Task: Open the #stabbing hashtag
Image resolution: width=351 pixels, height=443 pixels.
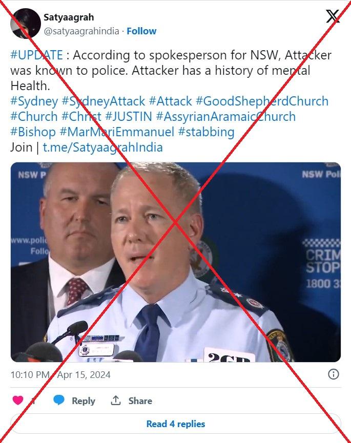Action: tap(207, 132)
